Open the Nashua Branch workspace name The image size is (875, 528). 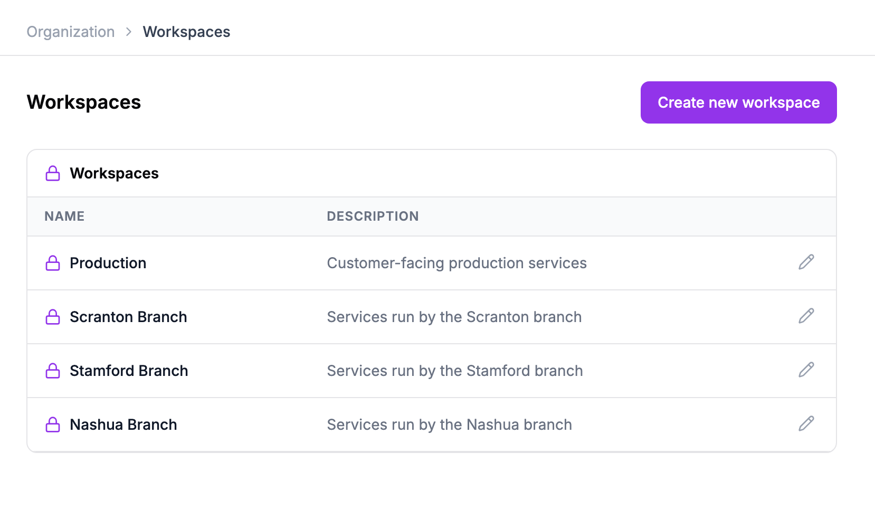(123, 425)
